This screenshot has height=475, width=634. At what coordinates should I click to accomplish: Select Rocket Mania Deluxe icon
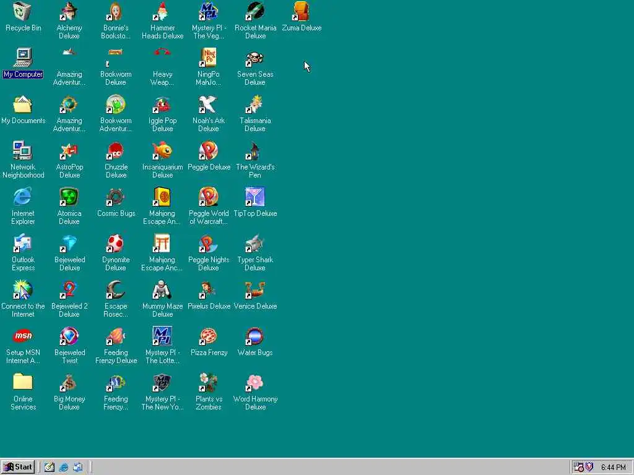[255, 11]
